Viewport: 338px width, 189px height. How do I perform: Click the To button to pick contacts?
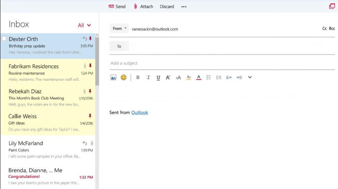[x=119, y=46]
